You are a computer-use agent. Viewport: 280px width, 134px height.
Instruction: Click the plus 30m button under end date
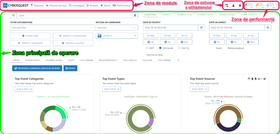[251, 42]
